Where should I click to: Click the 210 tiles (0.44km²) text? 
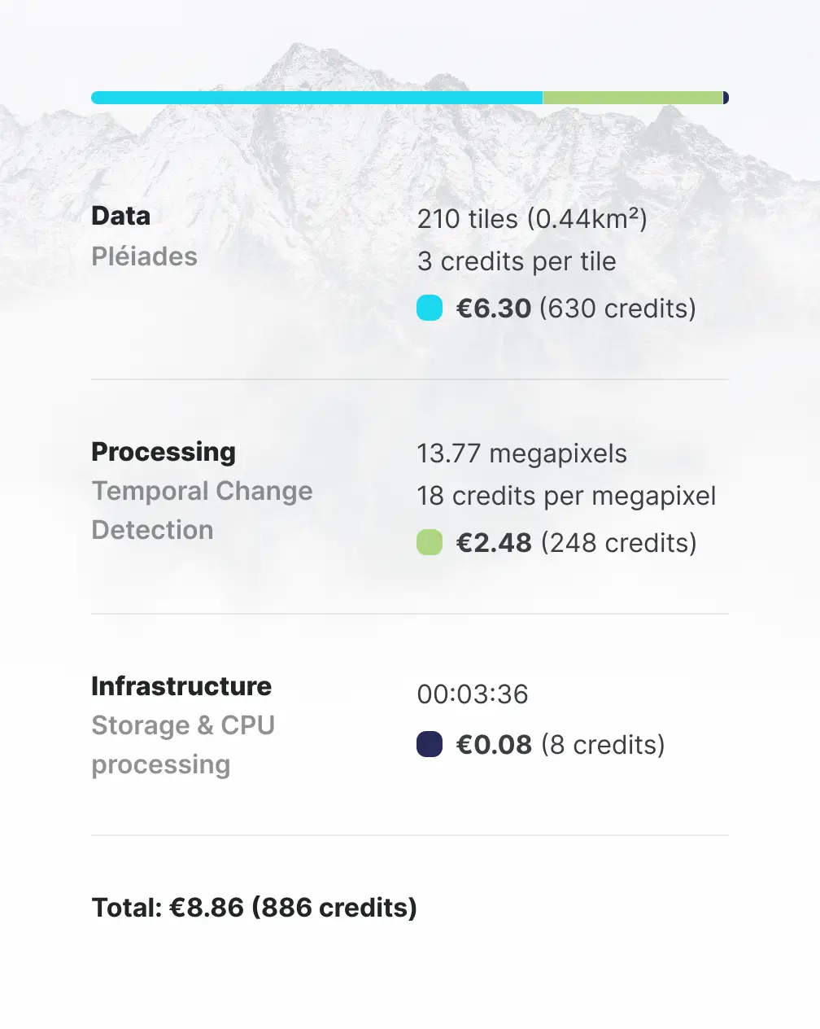point(532,219)
